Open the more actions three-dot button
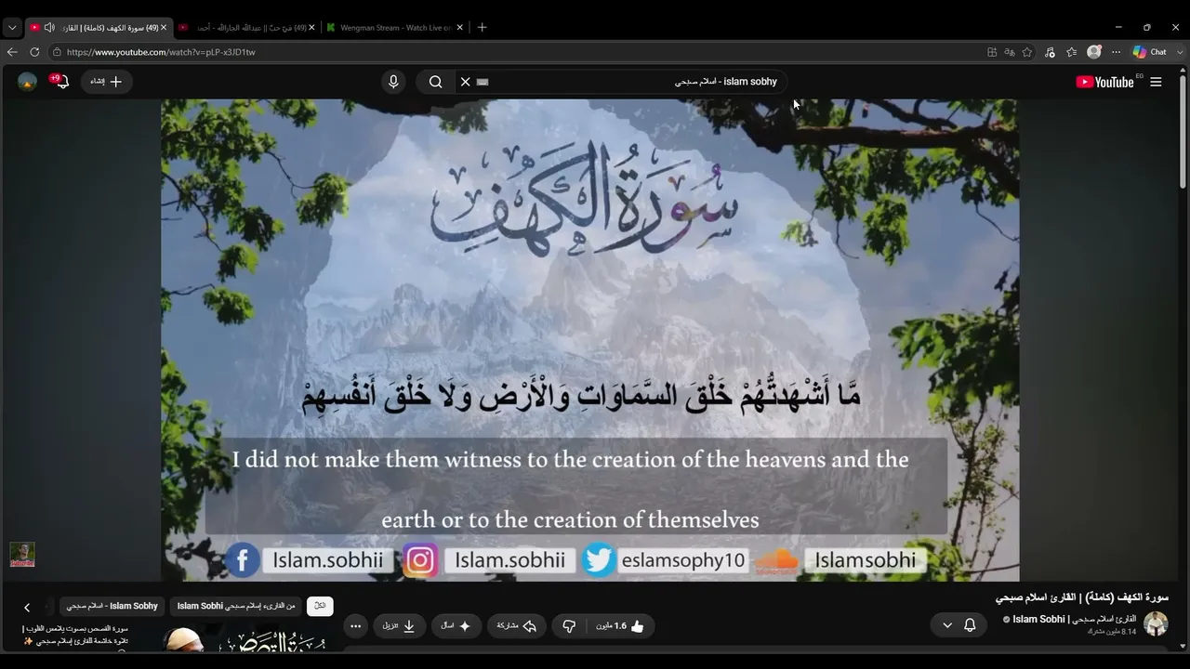 (355, 626)
